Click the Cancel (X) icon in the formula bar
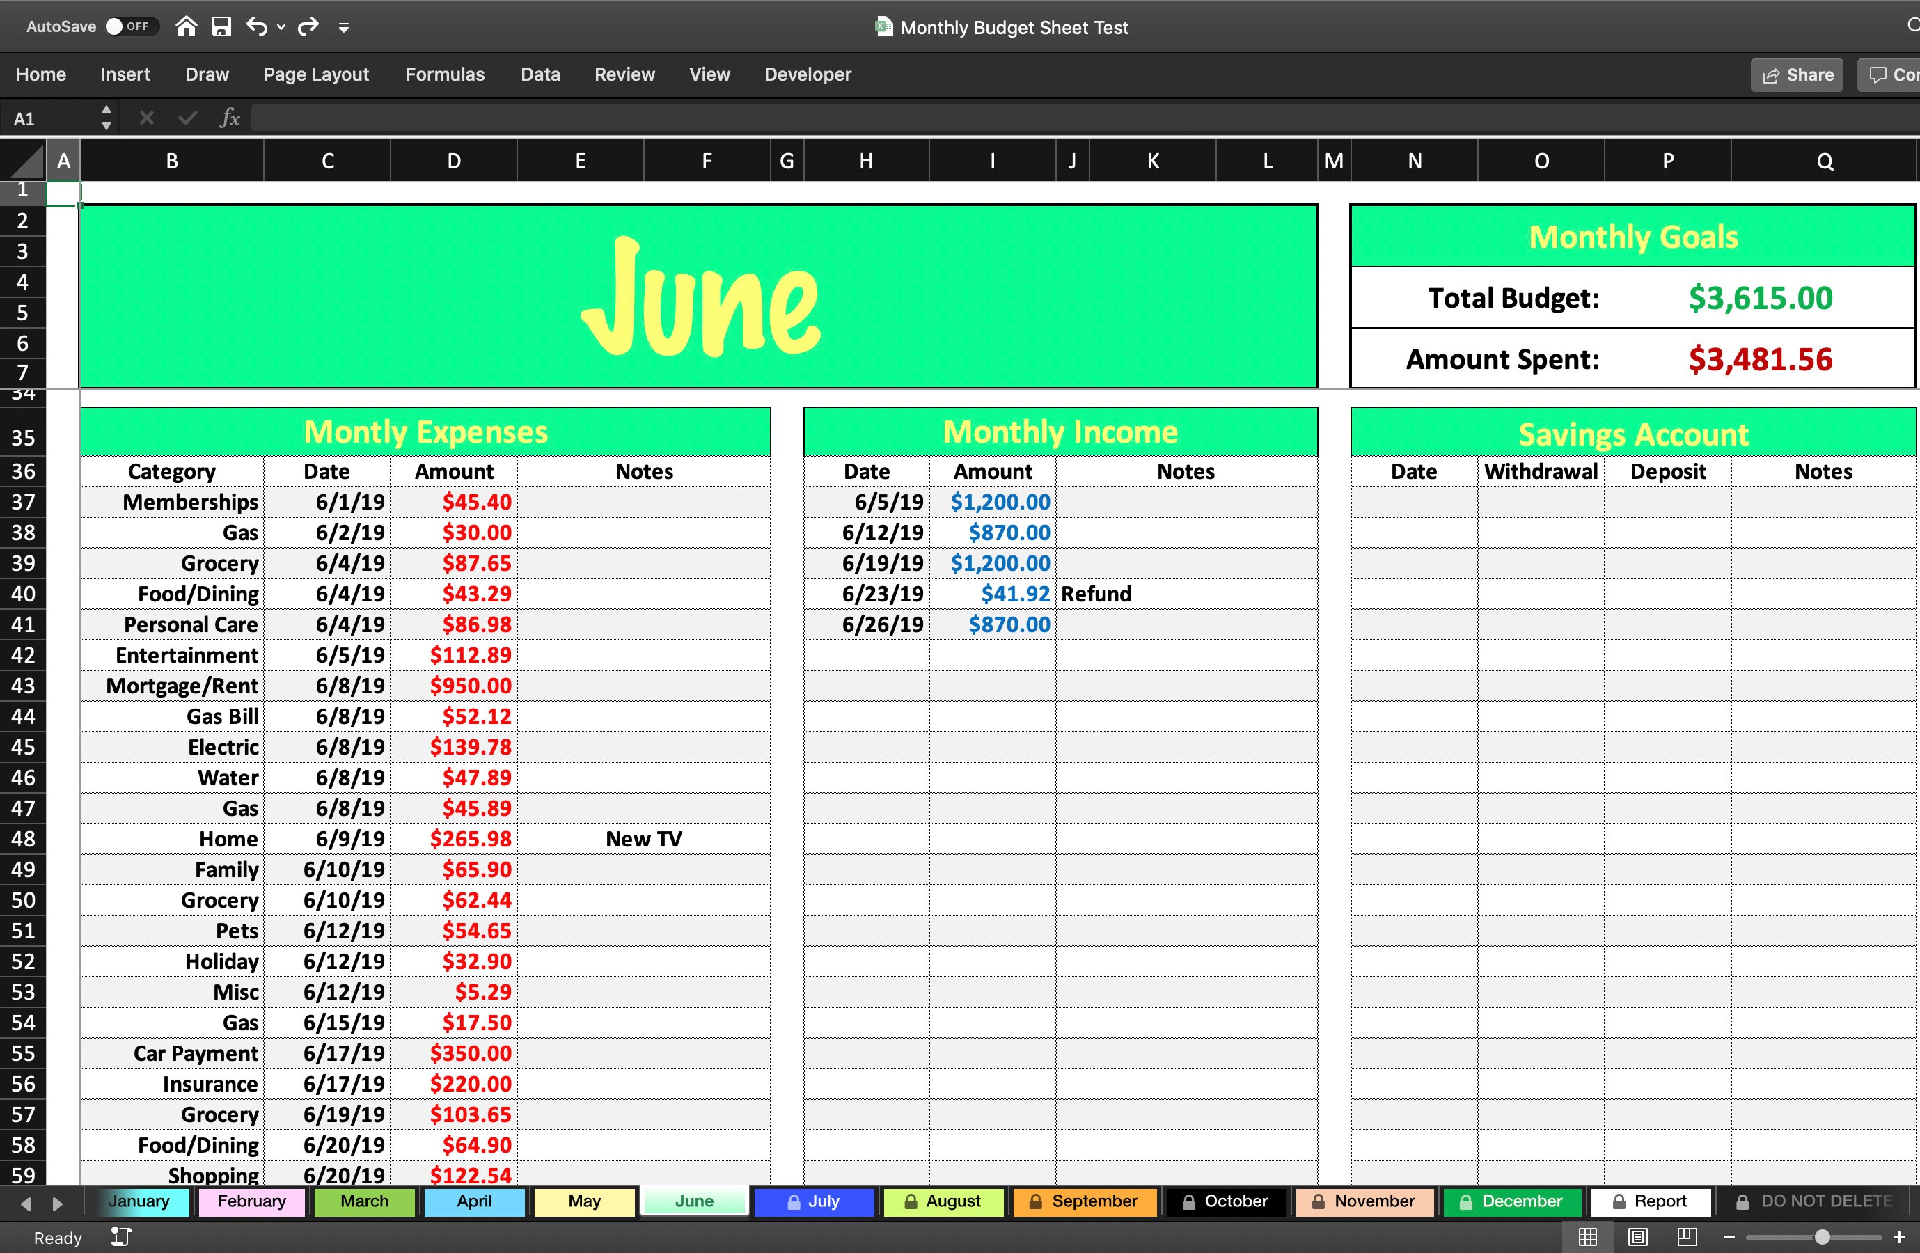The image size is (1920, 1253). [145, 118]
